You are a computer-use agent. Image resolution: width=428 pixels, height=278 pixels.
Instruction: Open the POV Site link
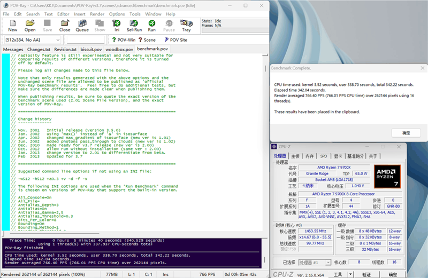pyautogui.click(x=176, y=40)
